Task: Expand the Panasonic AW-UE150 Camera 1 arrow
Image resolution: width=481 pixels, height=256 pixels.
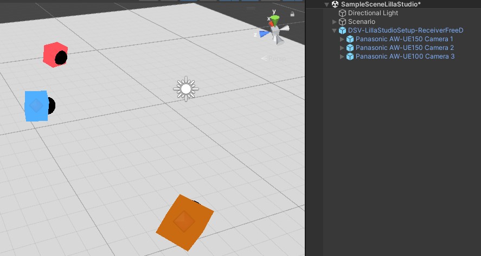Action: click(342, 39)
